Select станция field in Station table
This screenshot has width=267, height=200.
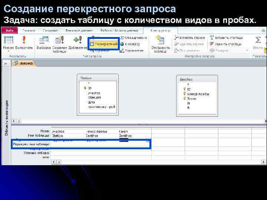[94, 97]
